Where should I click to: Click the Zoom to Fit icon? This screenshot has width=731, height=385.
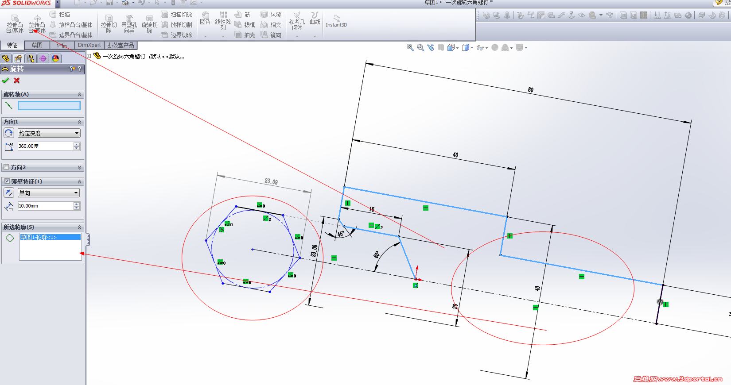410,47
